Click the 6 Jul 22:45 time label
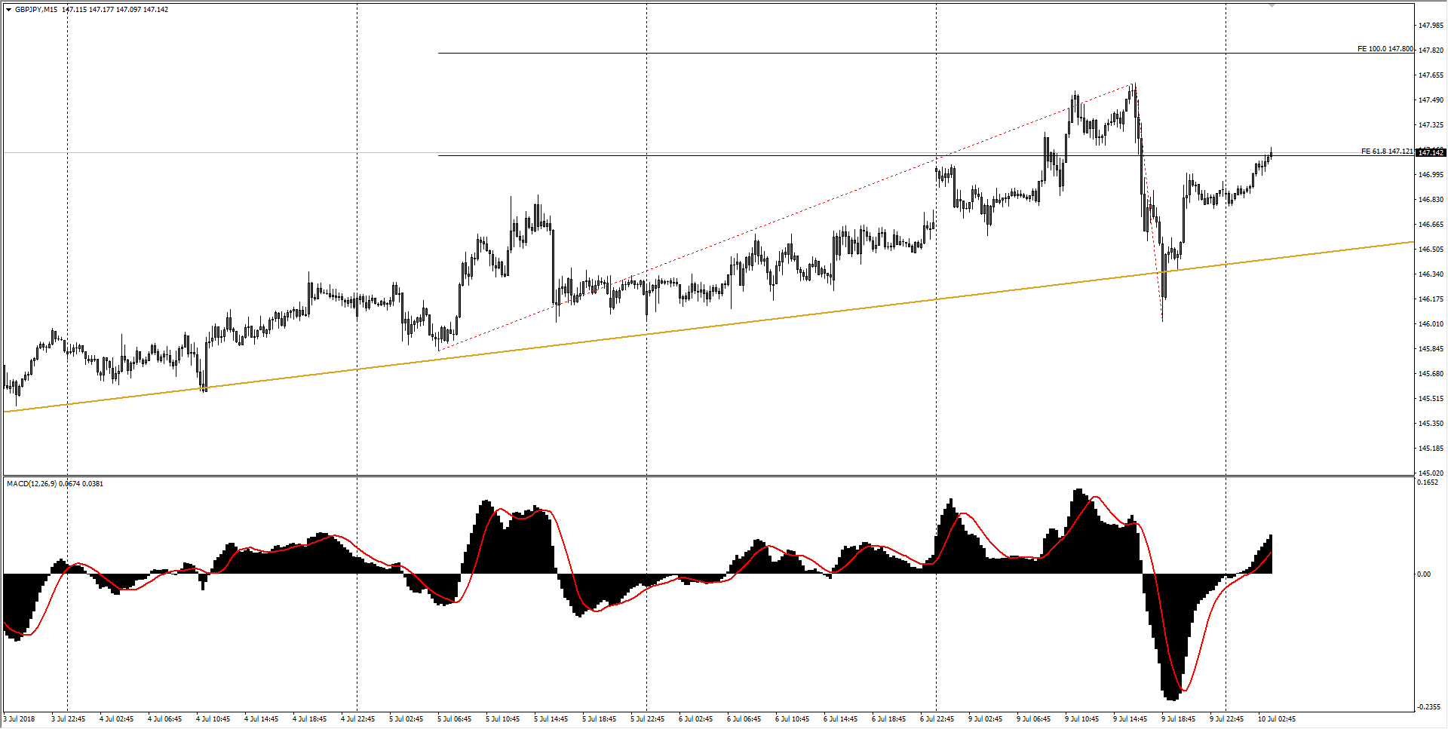 point(937,718)
